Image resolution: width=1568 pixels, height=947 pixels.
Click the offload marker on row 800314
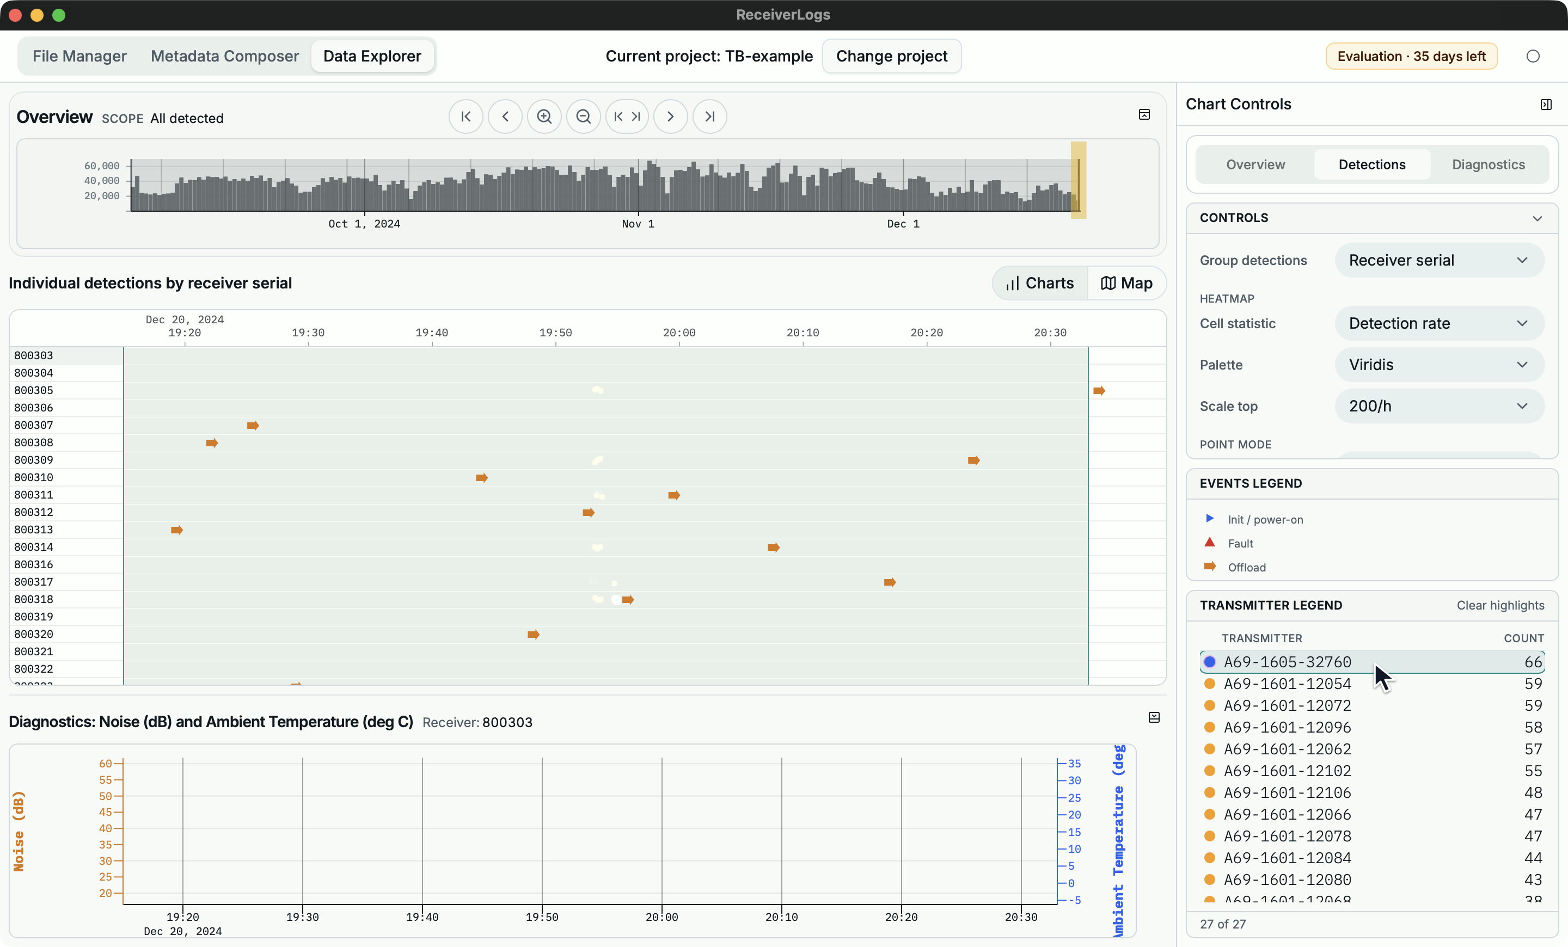[x=773, y=547]
